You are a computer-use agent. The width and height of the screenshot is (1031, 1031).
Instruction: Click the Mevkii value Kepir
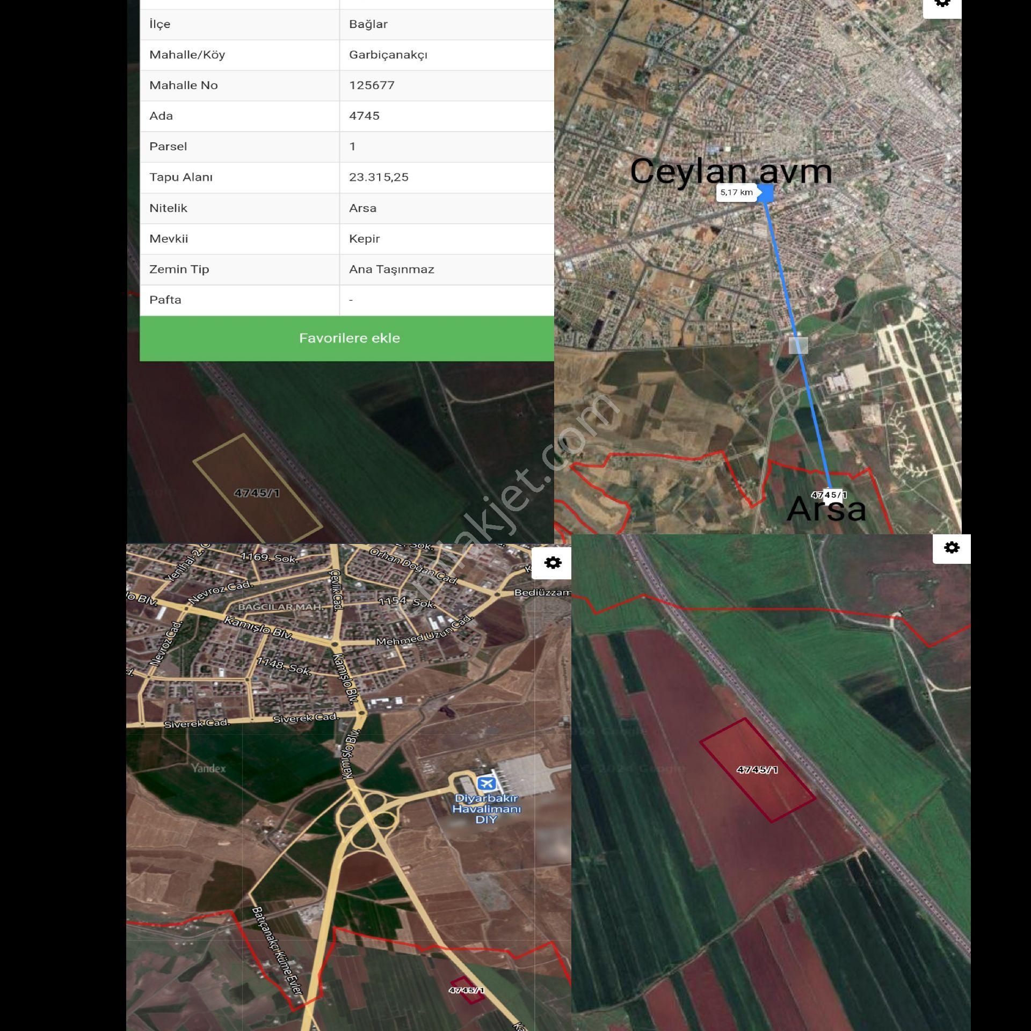click(x=364, y=239)
